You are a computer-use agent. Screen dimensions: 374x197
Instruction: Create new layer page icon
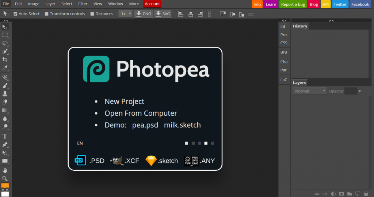[358, 194]
